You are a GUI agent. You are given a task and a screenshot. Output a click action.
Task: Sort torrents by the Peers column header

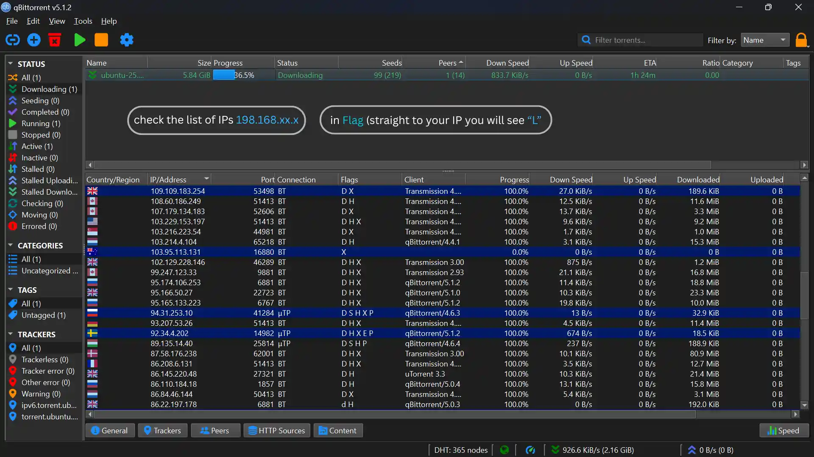point(434,63)
